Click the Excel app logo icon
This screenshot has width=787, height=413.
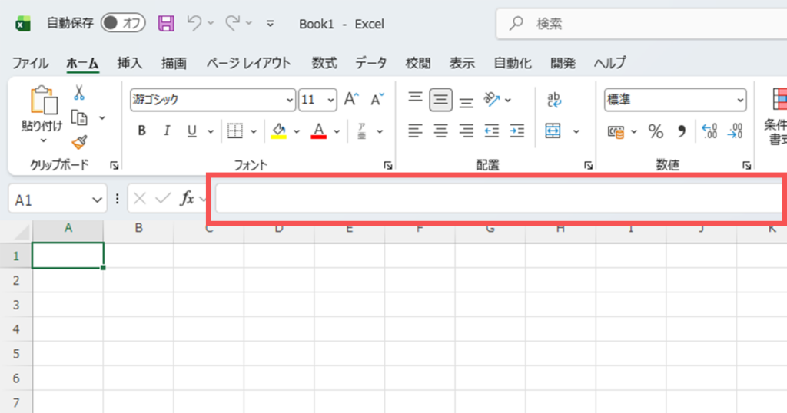pos(22,24)
